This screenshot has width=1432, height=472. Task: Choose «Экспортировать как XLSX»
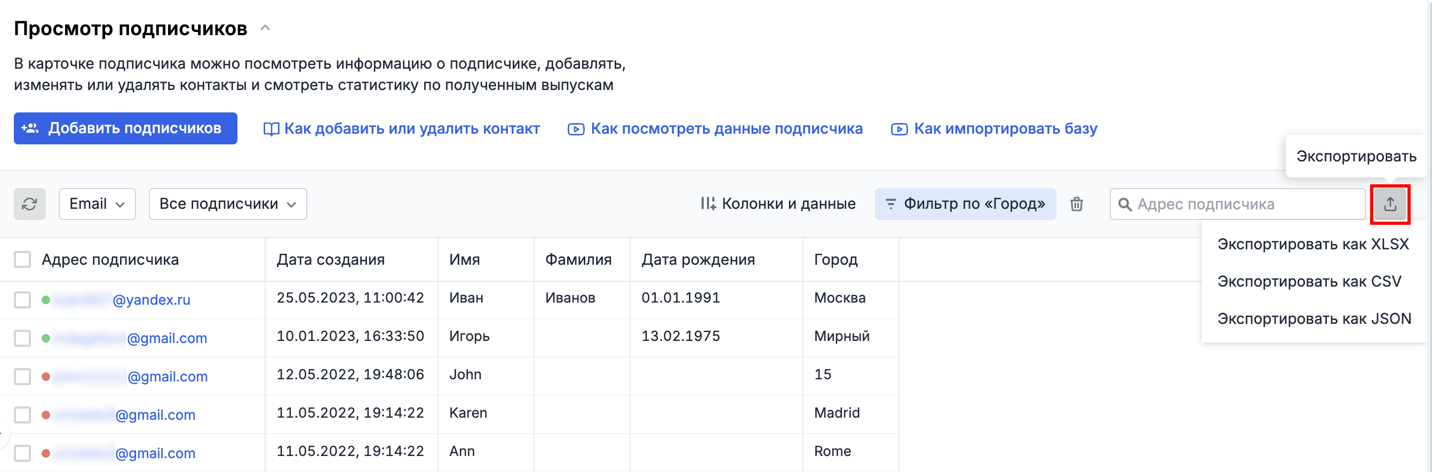[x=1312, y=245]
